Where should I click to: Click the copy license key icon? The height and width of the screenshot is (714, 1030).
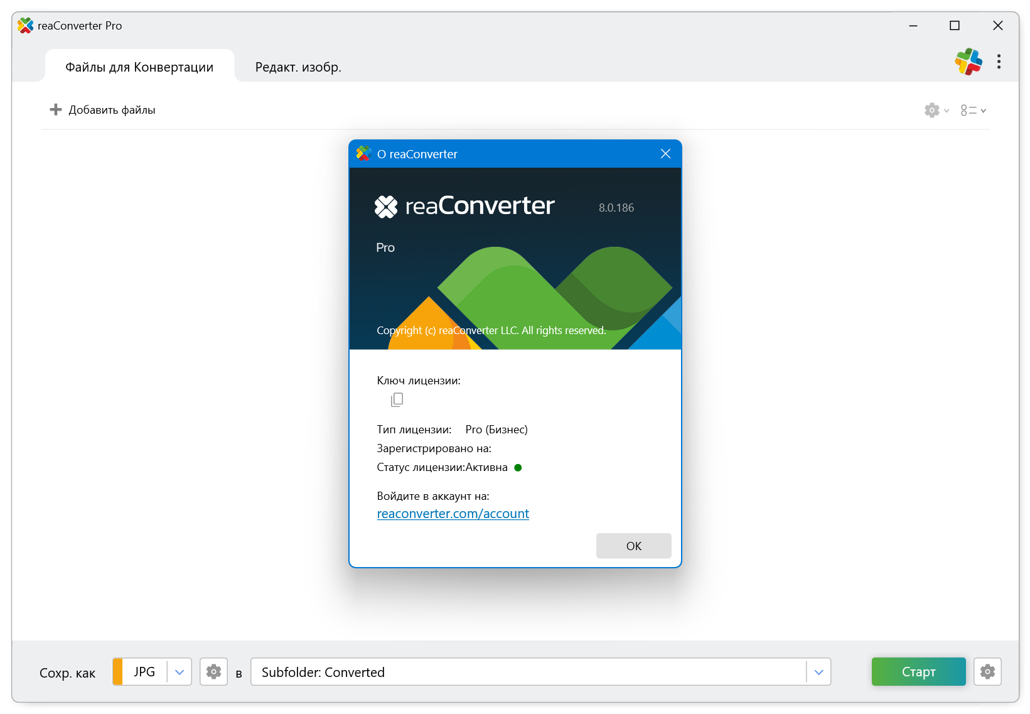[397, 400]
